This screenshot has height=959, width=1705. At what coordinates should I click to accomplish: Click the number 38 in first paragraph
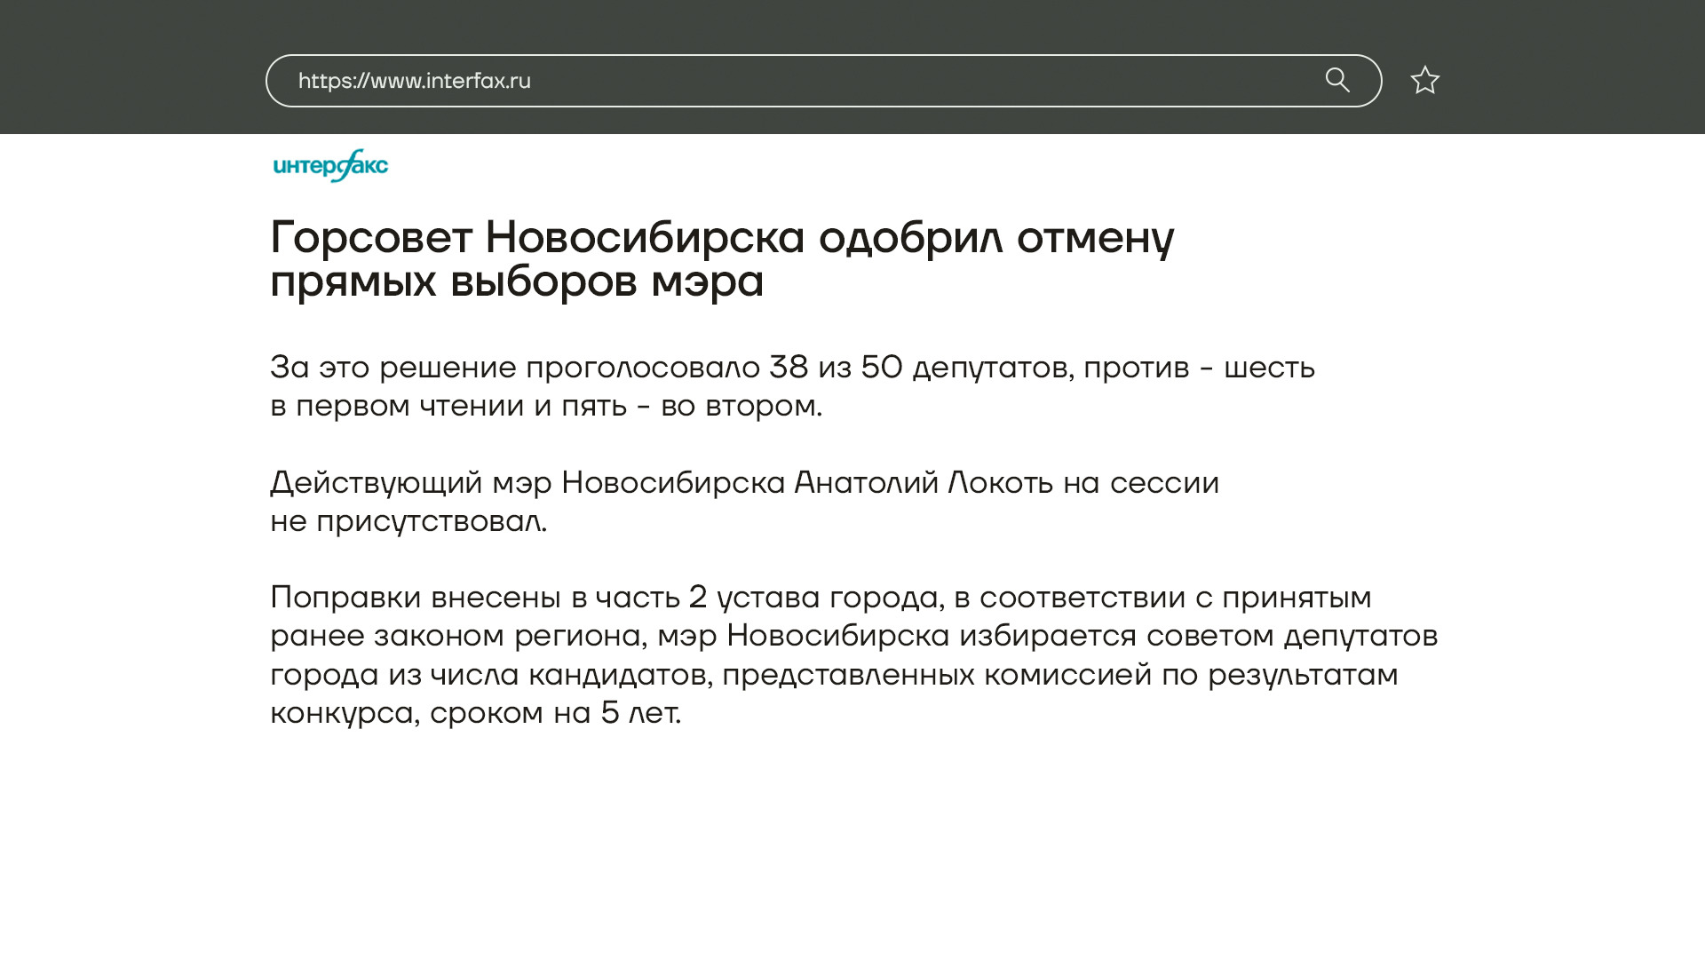[788, 367]
